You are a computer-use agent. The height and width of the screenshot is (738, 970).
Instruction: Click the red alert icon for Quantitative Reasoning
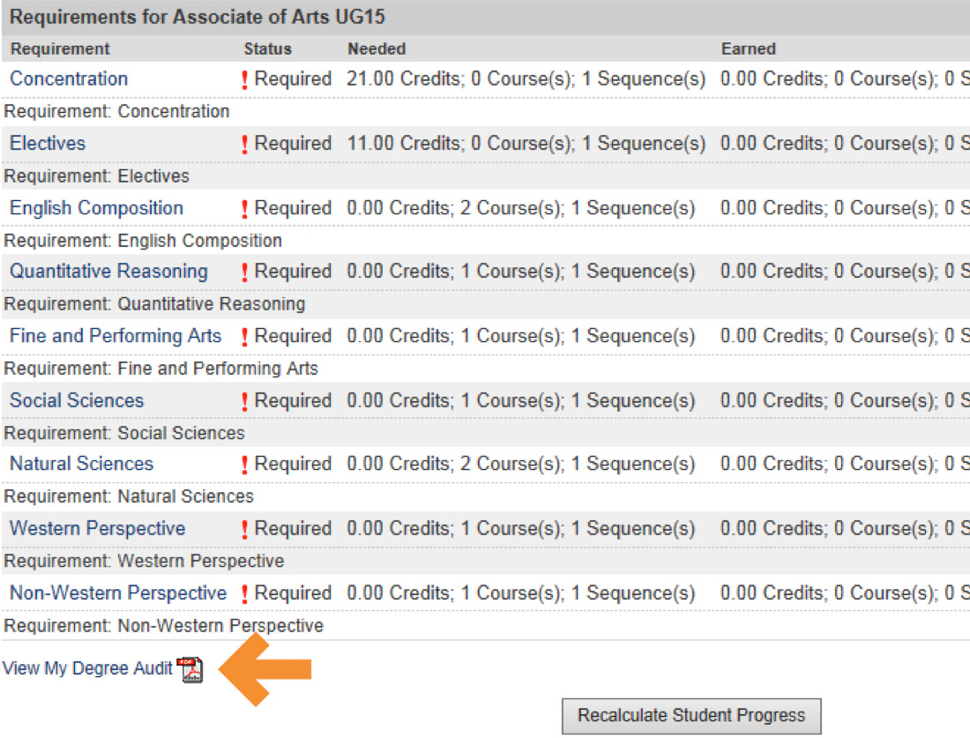(245, 273)
